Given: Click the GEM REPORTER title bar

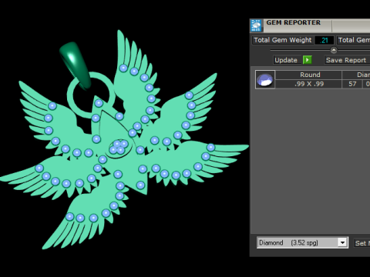Looking at the screenshot, I should 310,25.
